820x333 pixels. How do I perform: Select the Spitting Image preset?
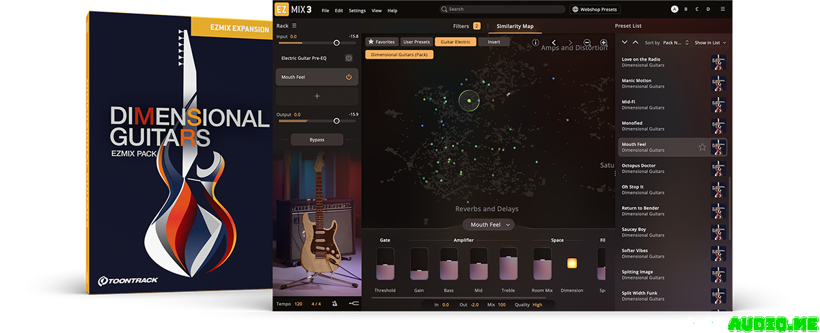click(672, 274)
